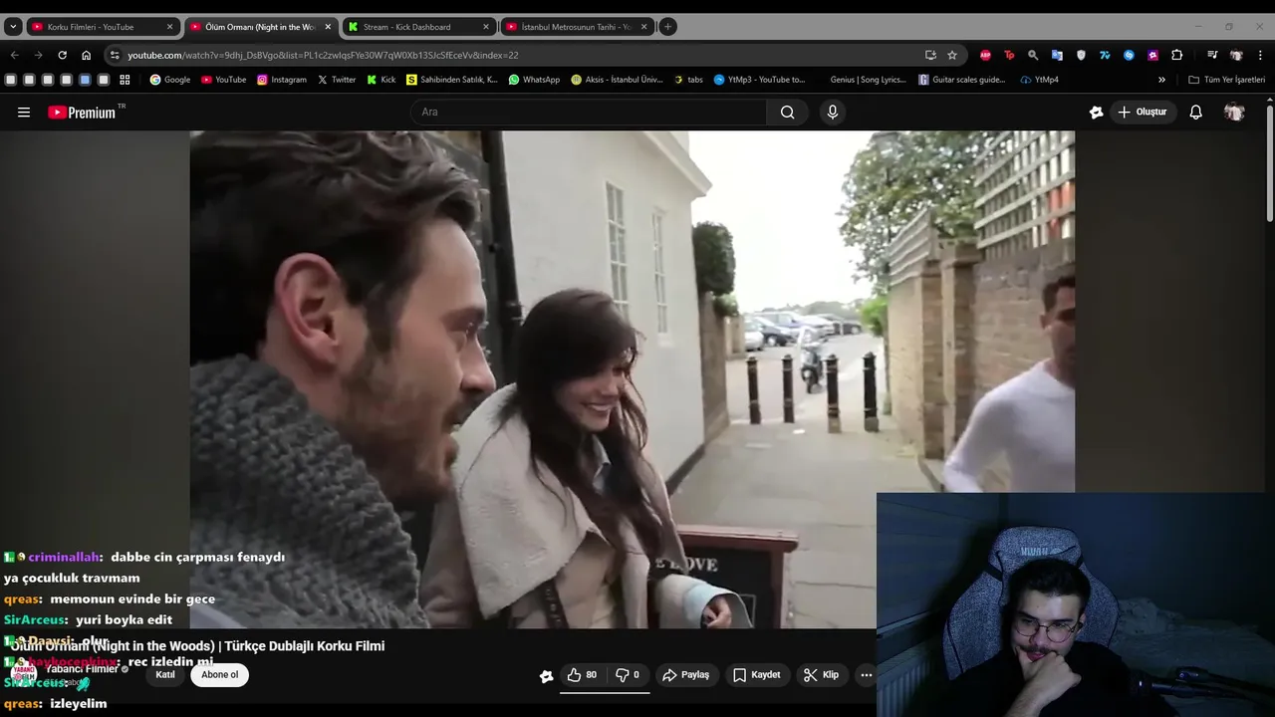Open Google bookmark
The height and width of the screenshot is (717, 1275).
[x=170, y=80]
